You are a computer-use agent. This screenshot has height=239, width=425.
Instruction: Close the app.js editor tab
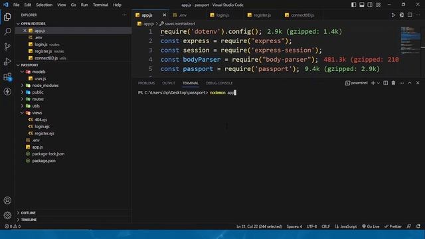164,15
